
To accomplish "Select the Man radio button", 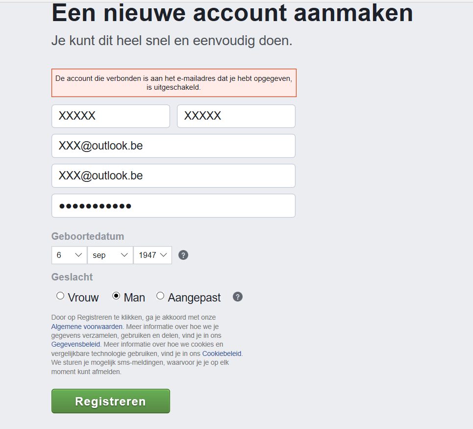I will pyautogui.click(x=116, y=296).
